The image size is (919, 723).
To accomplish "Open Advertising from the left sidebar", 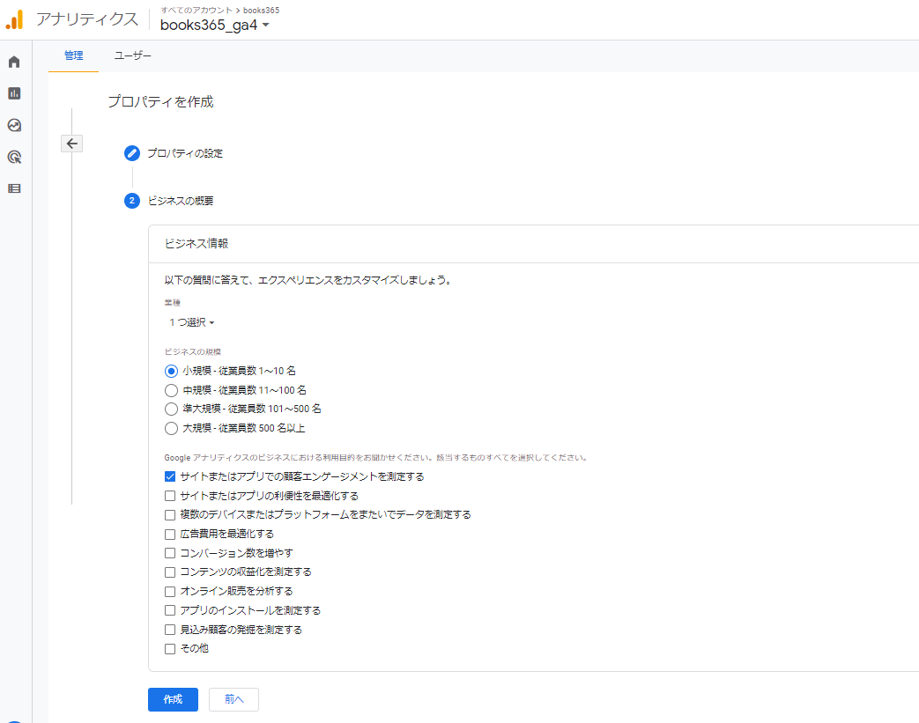I will click(x=14, y=157).
